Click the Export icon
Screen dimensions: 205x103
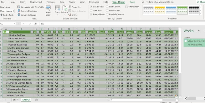coord(57,8)
